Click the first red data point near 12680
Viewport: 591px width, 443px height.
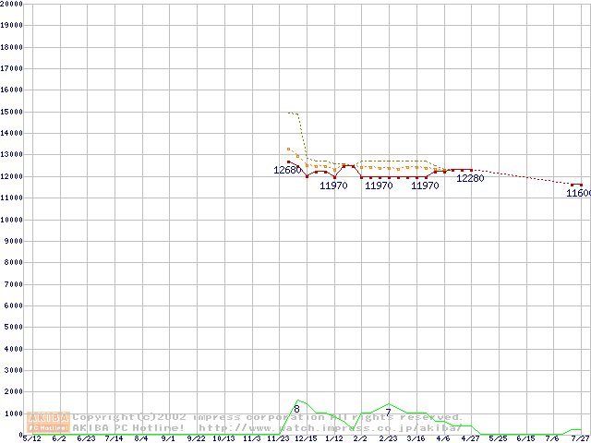click(289, 162)
